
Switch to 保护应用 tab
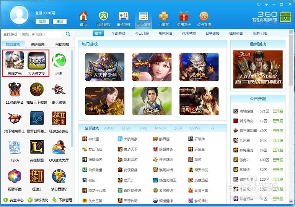37,44
